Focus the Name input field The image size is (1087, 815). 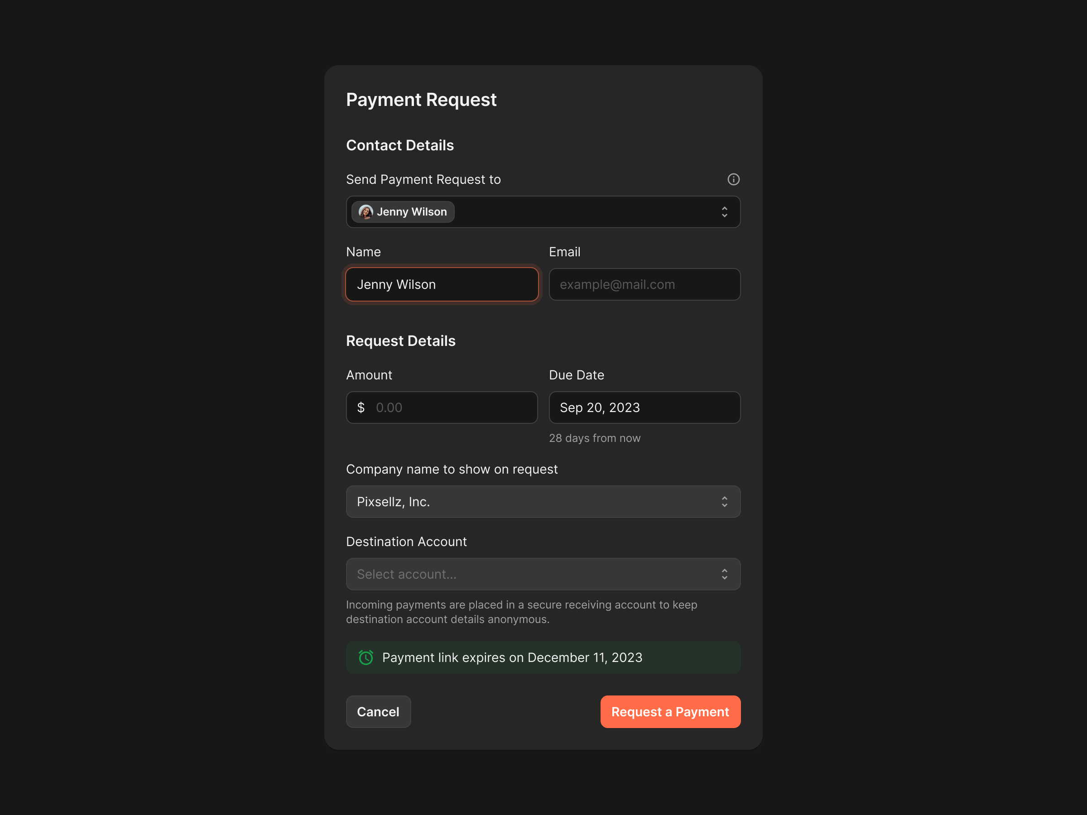click(x=441, y=284)
